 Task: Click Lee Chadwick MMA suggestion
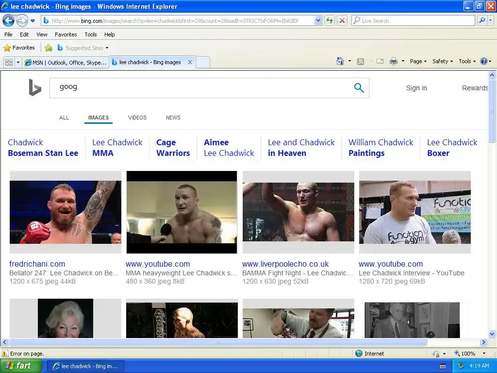[117, 148]
